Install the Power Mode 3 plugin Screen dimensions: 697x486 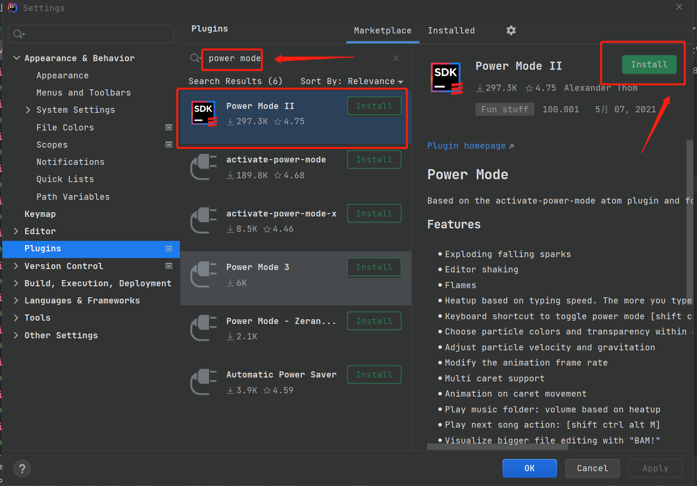pos(374,267)
